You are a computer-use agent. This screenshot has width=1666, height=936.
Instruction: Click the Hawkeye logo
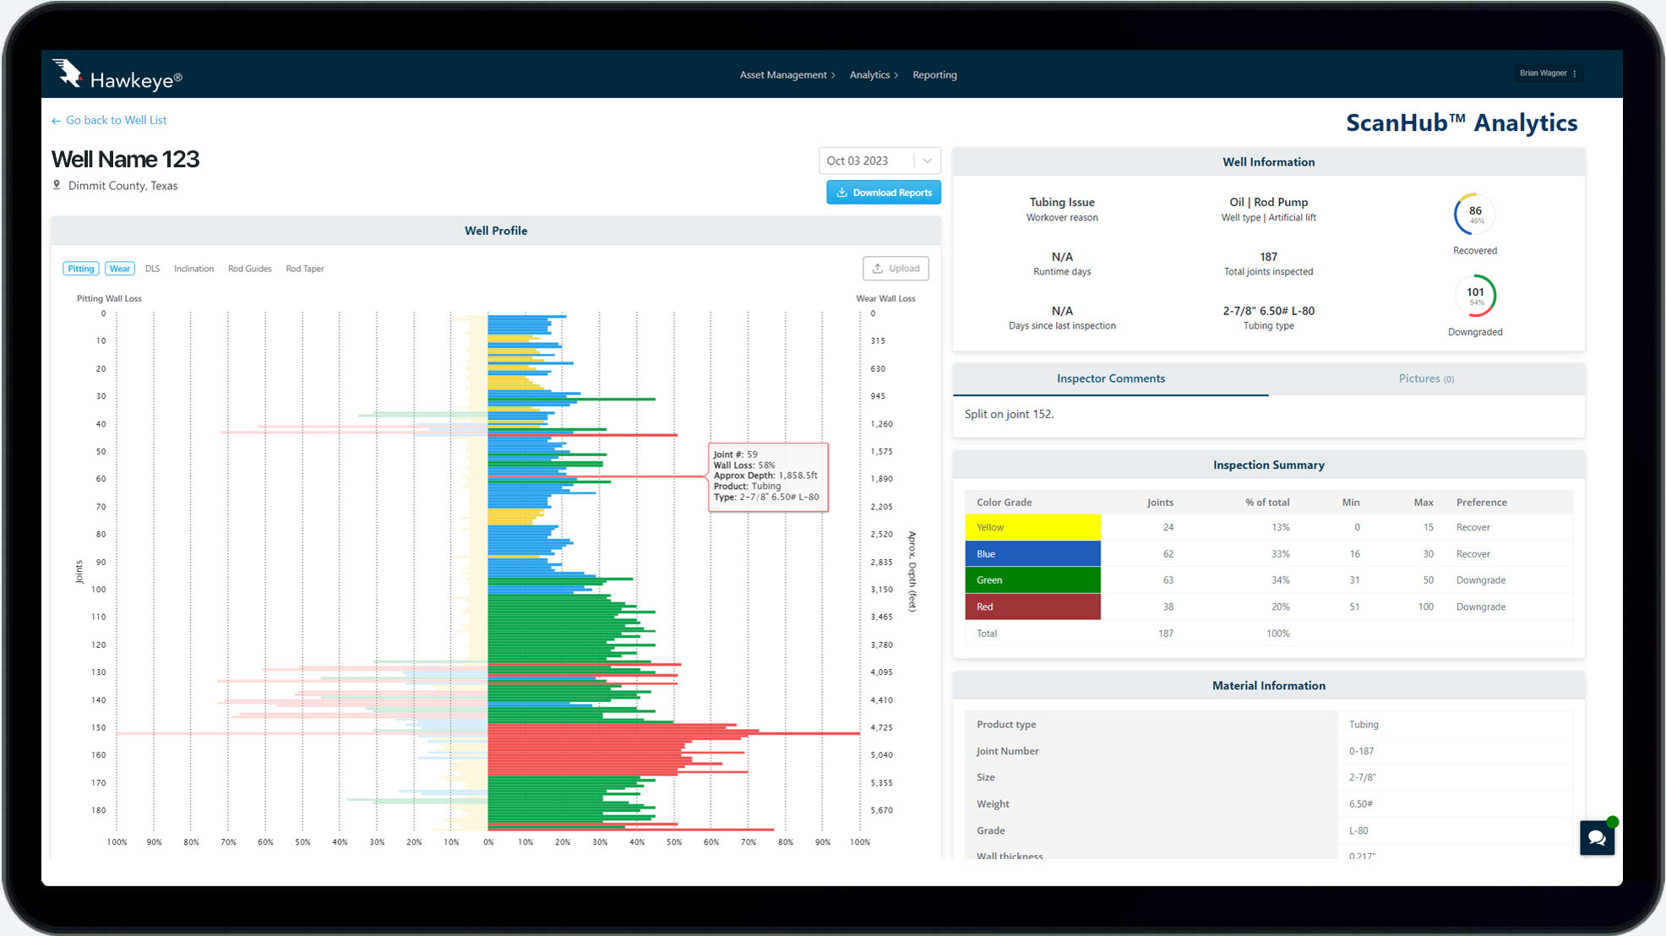[117, 74]
